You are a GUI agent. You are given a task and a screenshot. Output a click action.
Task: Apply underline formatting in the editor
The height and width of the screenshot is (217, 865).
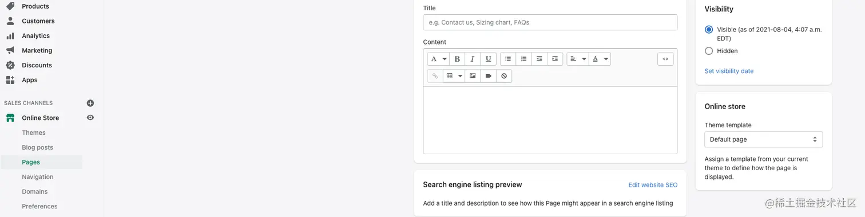pyautogui.click(x=488, y=59)
